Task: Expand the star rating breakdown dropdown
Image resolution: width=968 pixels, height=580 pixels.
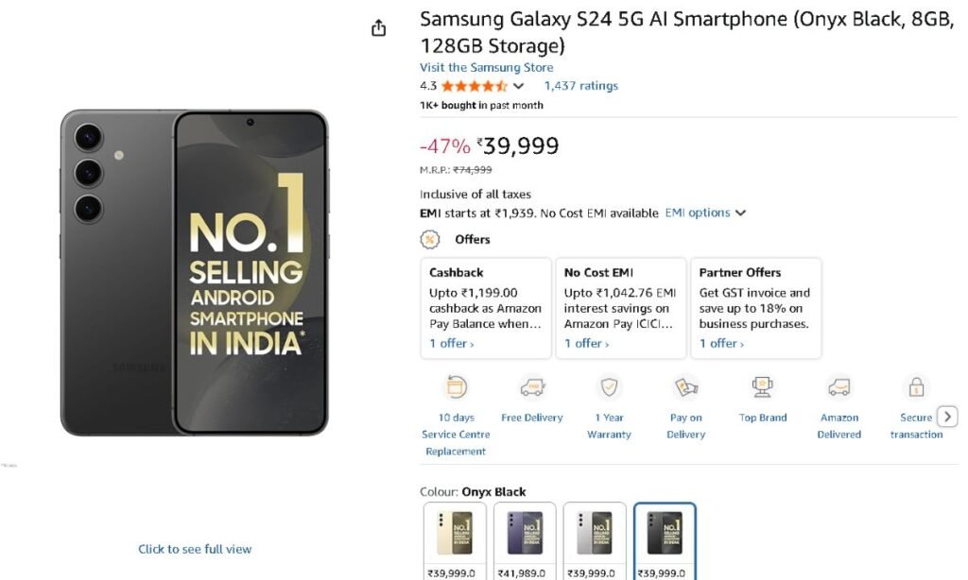Action: pos(519,85)
